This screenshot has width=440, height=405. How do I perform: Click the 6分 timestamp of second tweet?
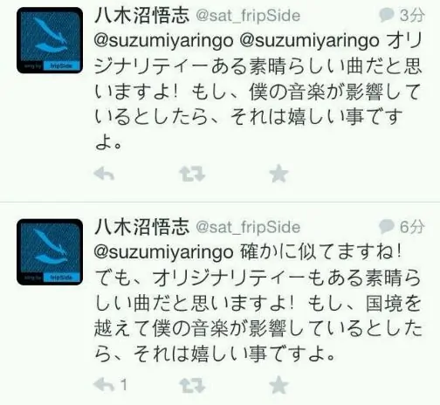pyautogui.click(x=411, y=227)
